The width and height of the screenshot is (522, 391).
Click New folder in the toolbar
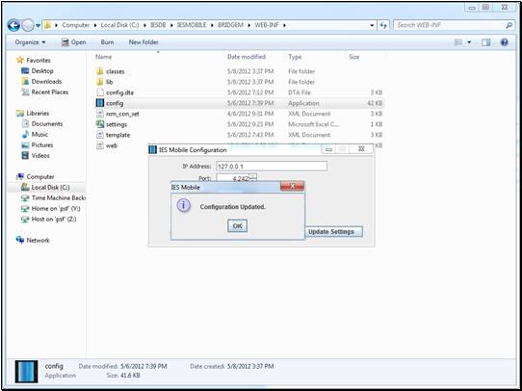(144, 42)
